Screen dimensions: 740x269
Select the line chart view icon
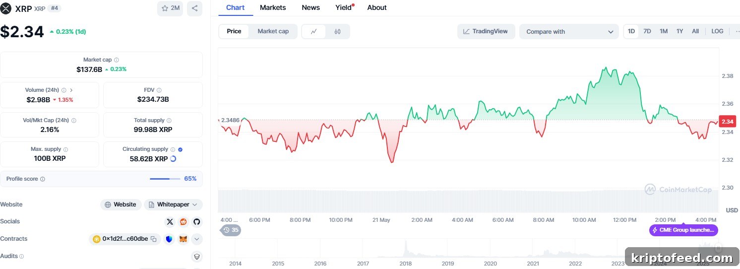pos(314,31)
